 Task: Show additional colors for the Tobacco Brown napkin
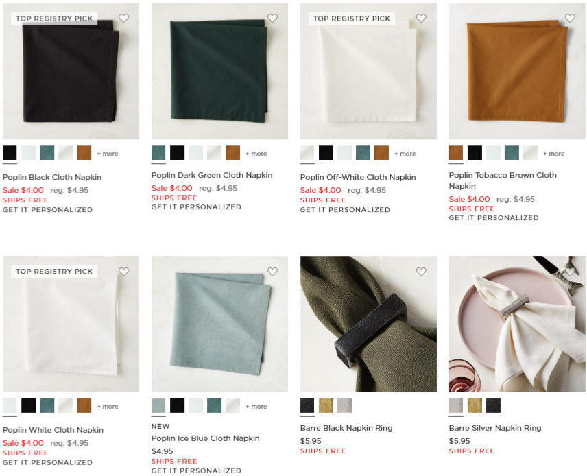point(553,153)
